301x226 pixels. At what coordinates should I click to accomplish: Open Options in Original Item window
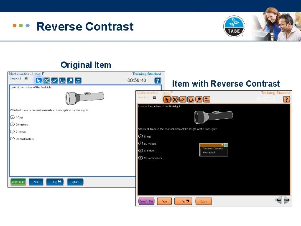[75, 182]
